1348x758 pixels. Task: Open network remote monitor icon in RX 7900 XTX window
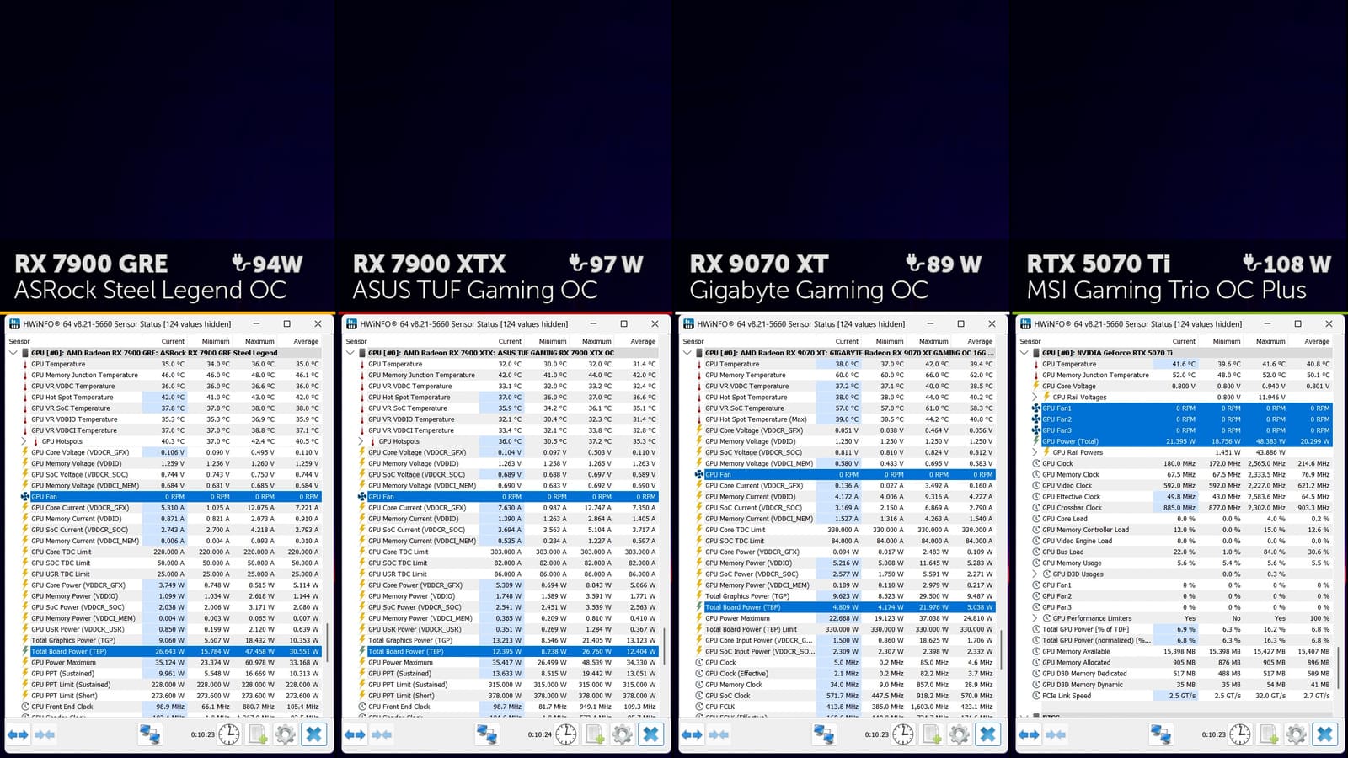point(487,734)
